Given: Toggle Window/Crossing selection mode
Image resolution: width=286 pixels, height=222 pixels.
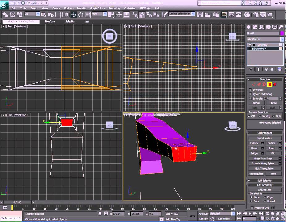Looking at the screenshot, I should [x=65, y=14].
